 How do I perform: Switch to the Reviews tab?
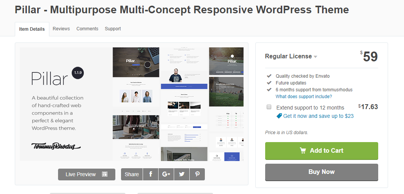[x=61, y=29]
